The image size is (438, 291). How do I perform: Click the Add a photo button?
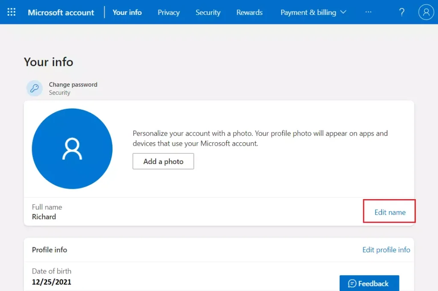(163, 161)
